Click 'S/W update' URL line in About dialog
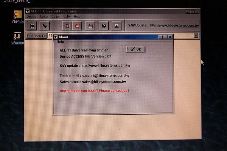 95,66
